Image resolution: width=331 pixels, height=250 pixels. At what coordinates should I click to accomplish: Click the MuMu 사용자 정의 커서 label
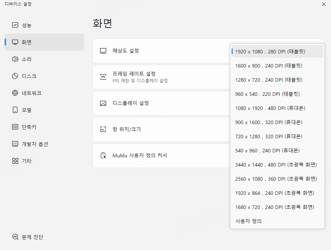[140, 156]
